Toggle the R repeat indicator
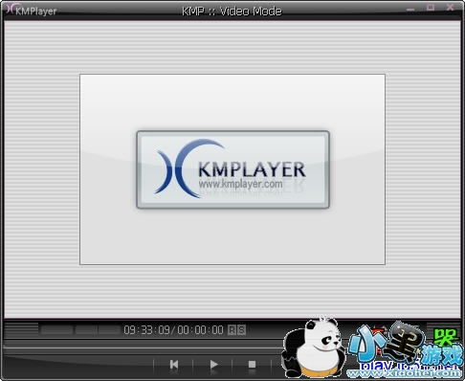This screenshot has height=381, width=465. (232, 329)
